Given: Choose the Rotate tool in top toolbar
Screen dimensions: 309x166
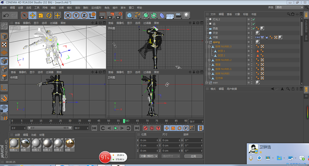Looking at the screenshot, I should [49, 15].
